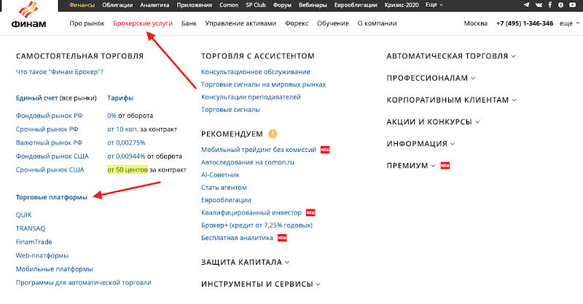Open Единый счет link
The height and width of the screenshot is (304, 583).
click(37, 98)
